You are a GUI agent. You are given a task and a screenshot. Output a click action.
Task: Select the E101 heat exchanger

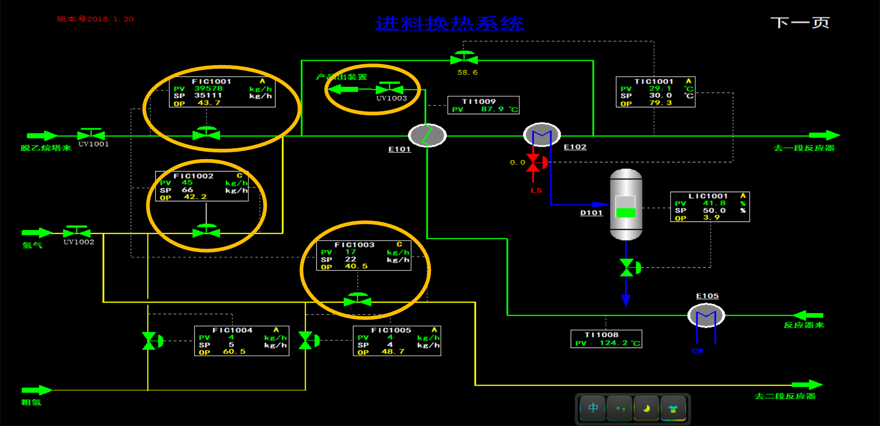tap(427, 135)
